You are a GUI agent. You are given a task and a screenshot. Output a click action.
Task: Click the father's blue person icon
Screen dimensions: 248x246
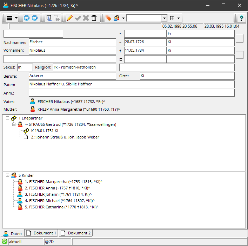[x=32, y=102]
